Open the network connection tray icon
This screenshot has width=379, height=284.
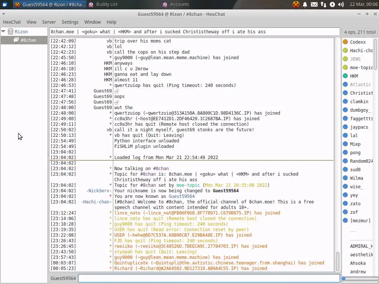point(323,4)
